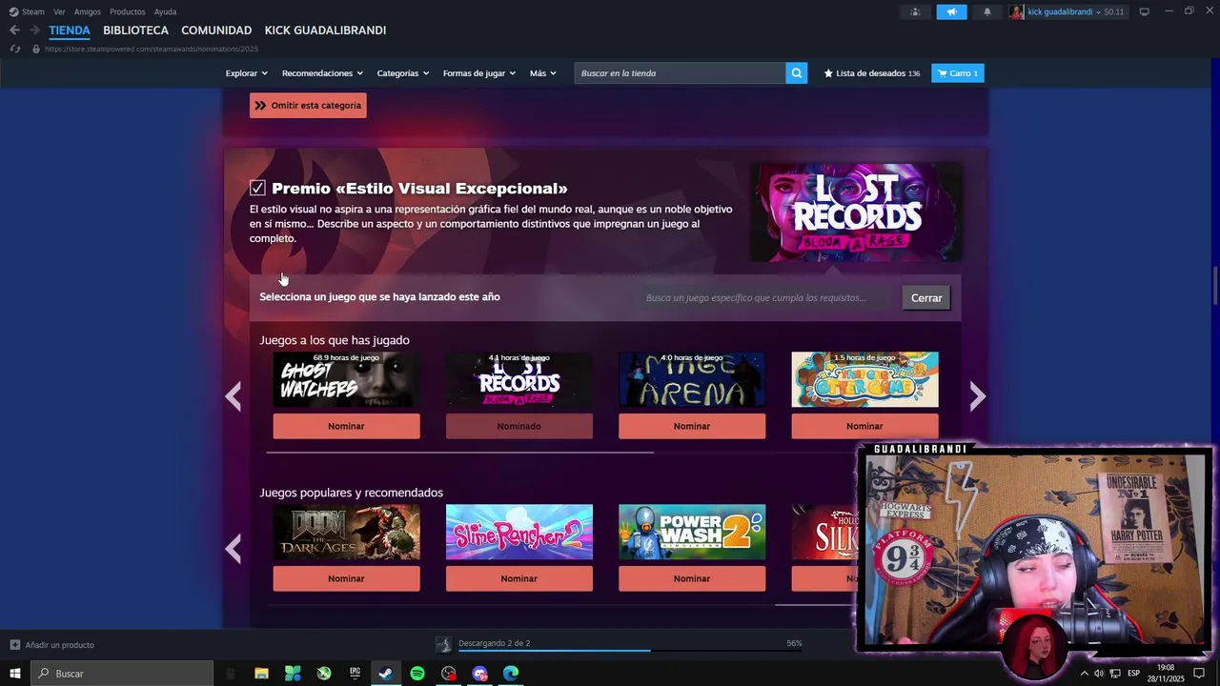The height and width of the screenshot is (686, 1220).
Task: Show previous games played with left arrow
Action: pos(234,395)
